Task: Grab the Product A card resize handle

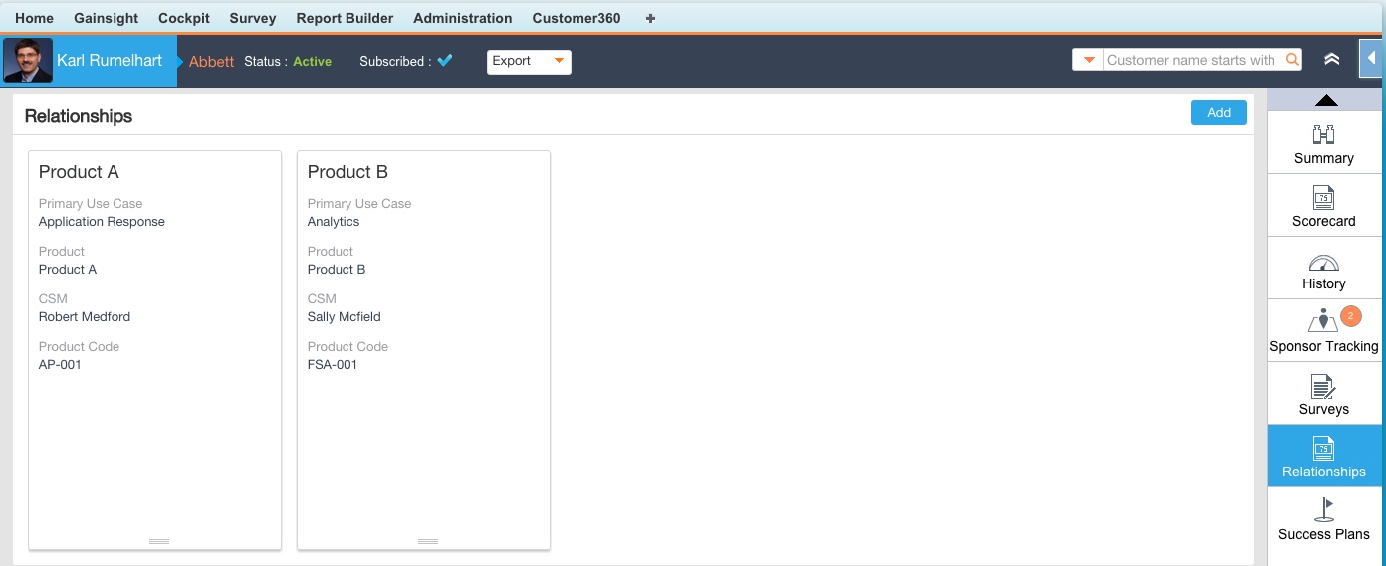Action: click(x=159, y=541)
